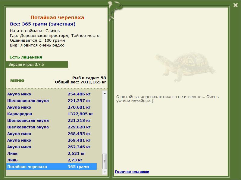Click the Версия игры 3.7.5 bar
Viewport: 241px width, 180px height.
click(37, 64)
